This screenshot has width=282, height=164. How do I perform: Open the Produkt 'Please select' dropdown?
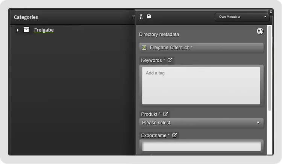(x=201, y=123)
